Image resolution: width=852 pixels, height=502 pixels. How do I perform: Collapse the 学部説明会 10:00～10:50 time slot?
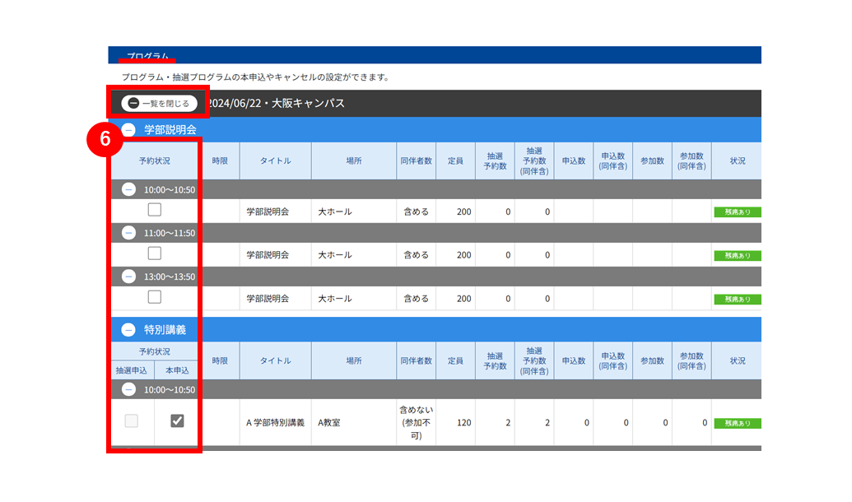(128, 189)
